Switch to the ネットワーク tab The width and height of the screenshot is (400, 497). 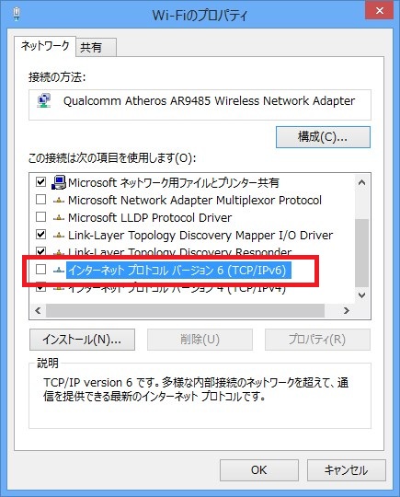[45, 46]
